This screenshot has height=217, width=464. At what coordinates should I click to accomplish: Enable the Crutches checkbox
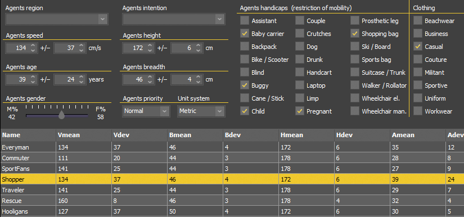pos(300,34)
